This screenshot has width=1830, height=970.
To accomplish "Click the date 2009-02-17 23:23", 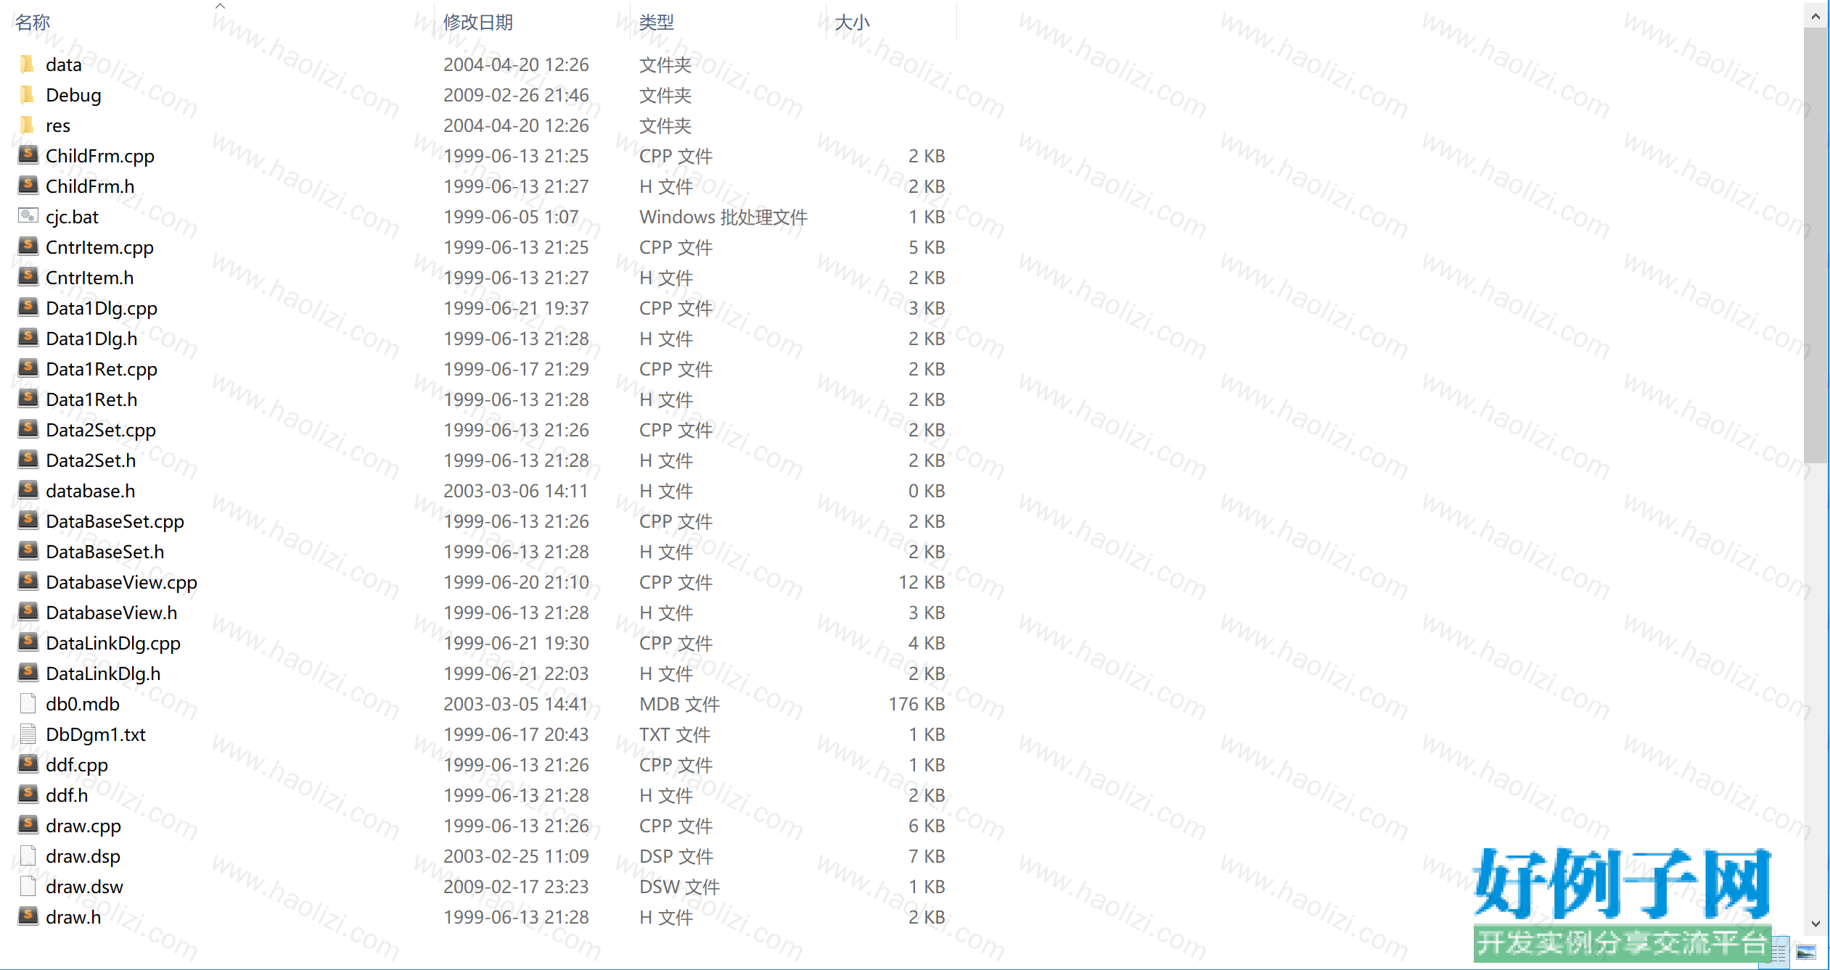I will click(516, 887).
